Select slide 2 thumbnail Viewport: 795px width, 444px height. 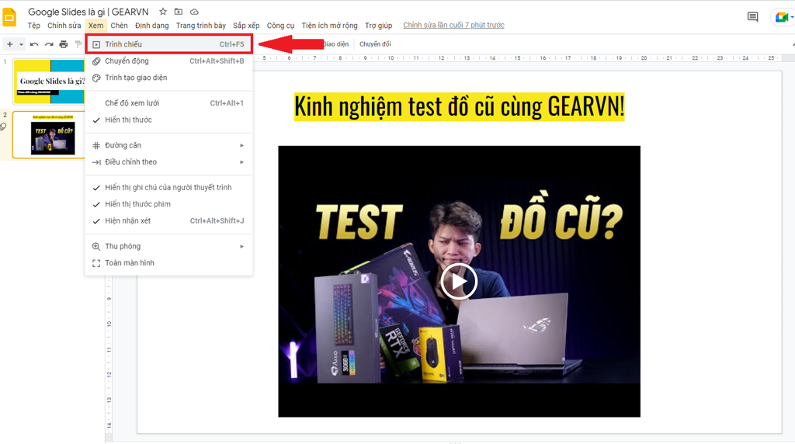49,135
